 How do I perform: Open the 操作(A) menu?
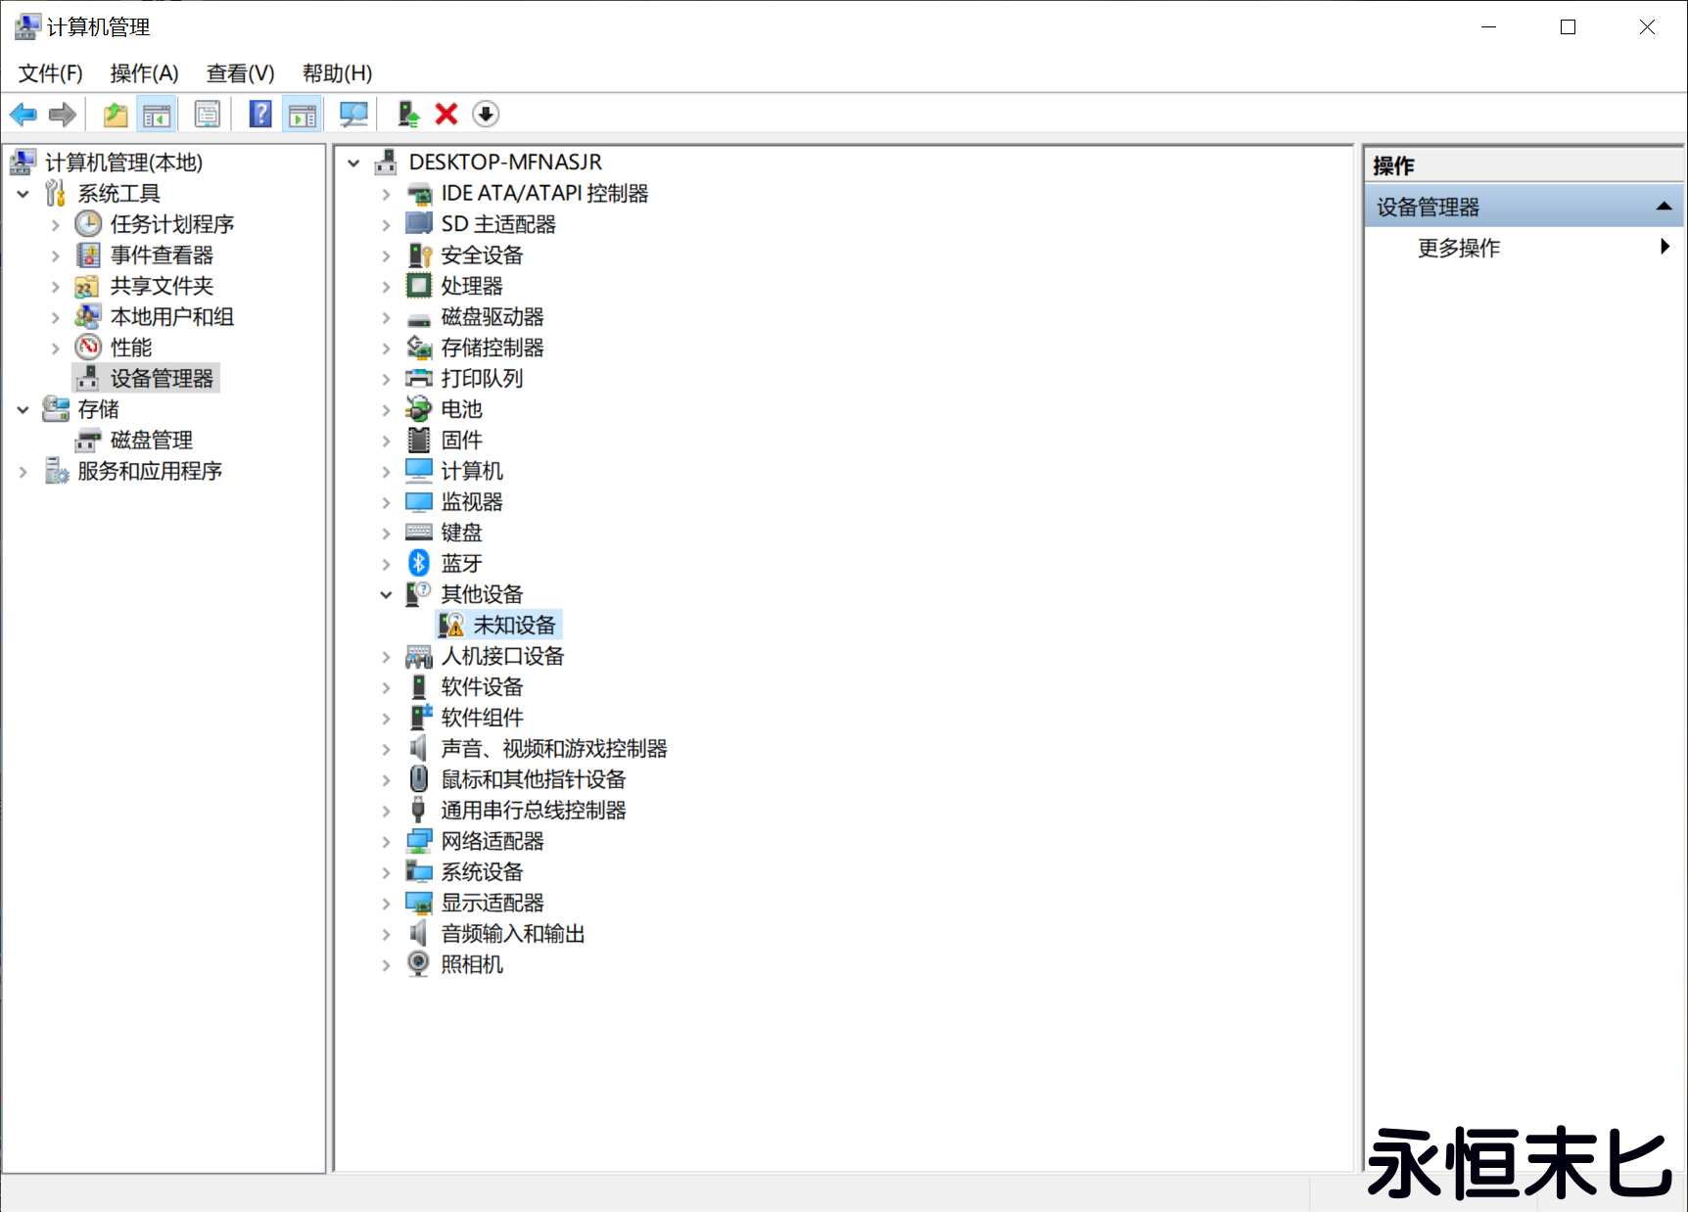click(145, 72)
